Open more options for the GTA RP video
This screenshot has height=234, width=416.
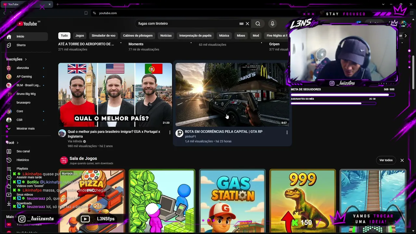287,132
